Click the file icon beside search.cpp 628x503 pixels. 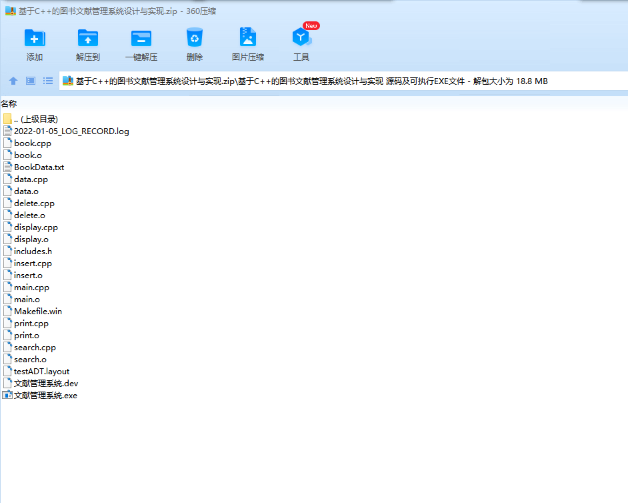pyautogui.click(x=7, y=348)
